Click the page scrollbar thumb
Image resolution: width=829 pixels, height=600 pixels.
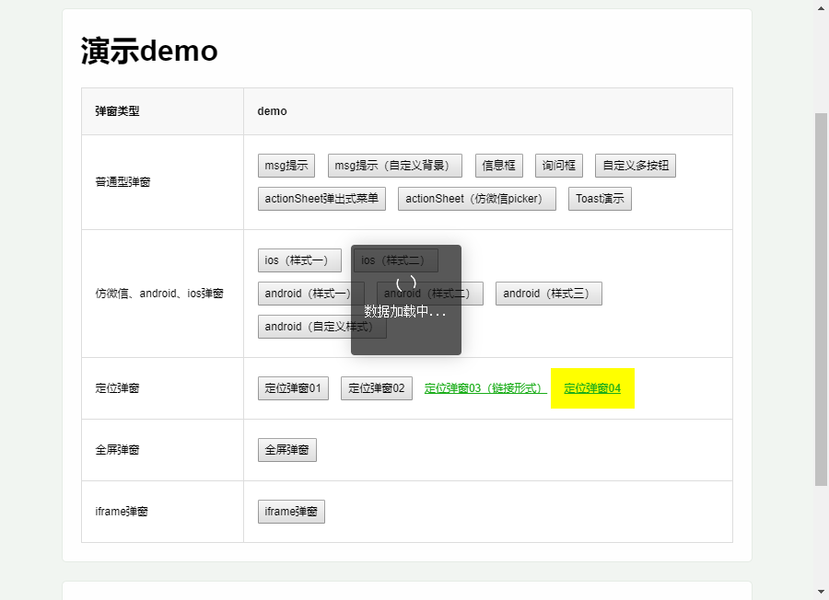pyautogui.click(x=821, y=299)
